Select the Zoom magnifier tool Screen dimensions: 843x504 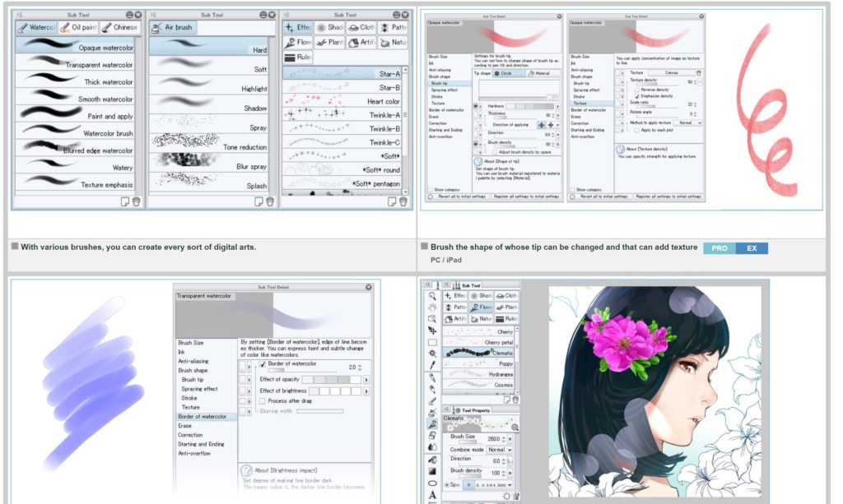click(x=431, y=296)
